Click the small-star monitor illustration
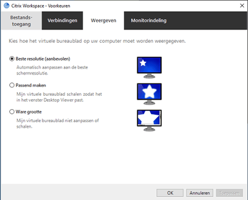The image size is (248, 200). tap(149, 67)
